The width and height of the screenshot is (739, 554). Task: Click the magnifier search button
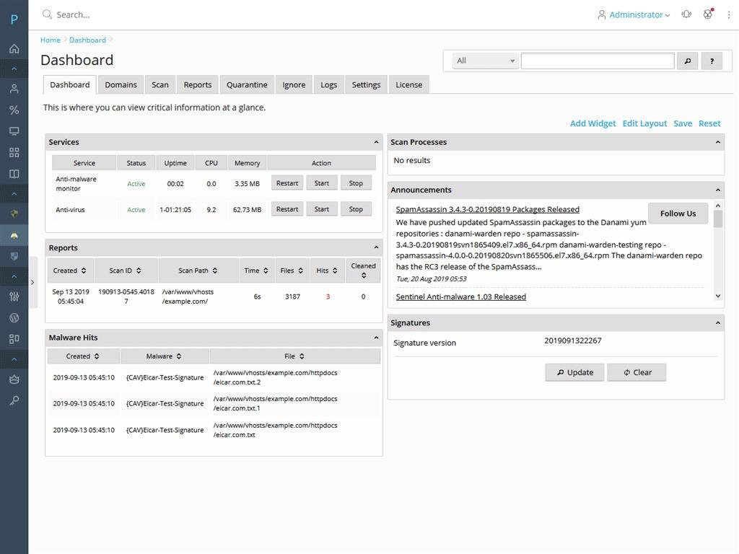688,61
